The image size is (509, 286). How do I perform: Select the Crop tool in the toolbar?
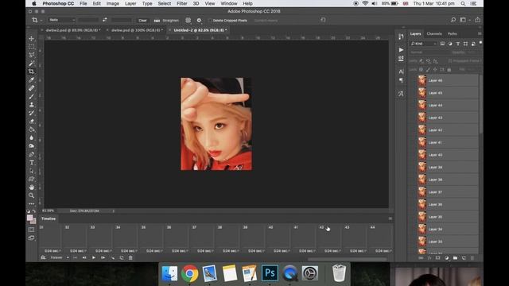click(x=32, y=71)
